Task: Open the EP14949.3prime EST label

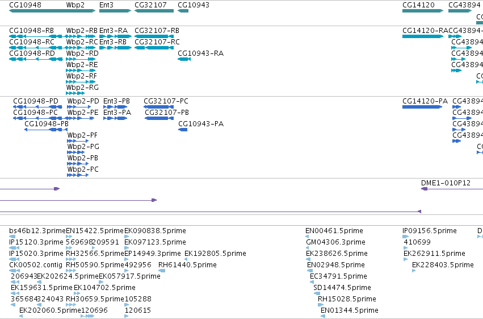Action: click(x=153, y=254)
